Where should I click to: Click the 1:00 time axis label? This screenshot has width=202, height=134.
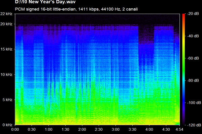pyautogui.click(x=48, y=129)
